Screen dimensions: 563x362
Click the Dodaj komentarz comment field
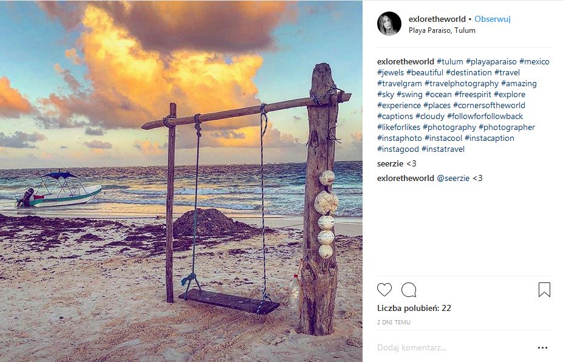click(x=449, y=348)
